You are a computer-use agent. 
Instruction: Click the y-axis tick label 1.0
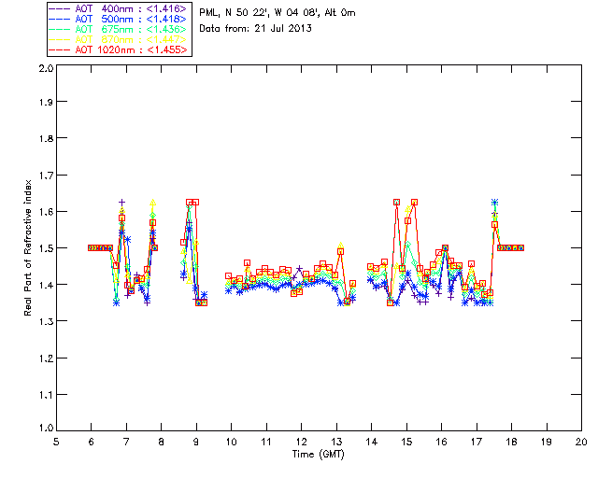coord(46,428)
